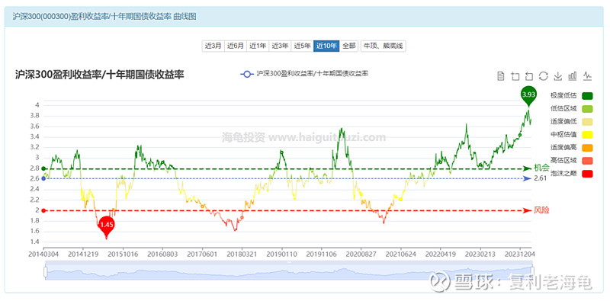Screen dimensions: 610x301
Task: Open the 牛顶、熊底线 button
Action: tap(384, 46)
